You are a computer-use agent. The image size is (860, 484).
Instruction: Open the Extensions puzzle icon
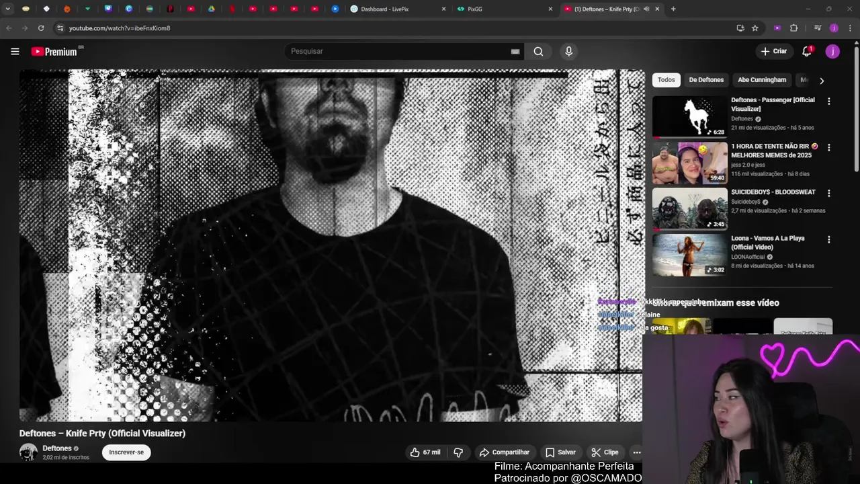793,28
